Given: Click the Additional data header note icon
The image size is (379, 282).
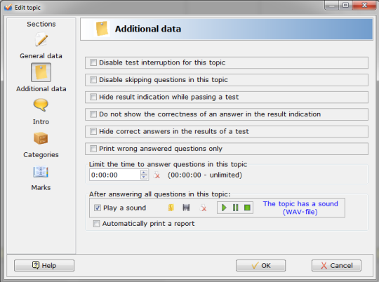Looking at the screenshot, I should point(102,29).
